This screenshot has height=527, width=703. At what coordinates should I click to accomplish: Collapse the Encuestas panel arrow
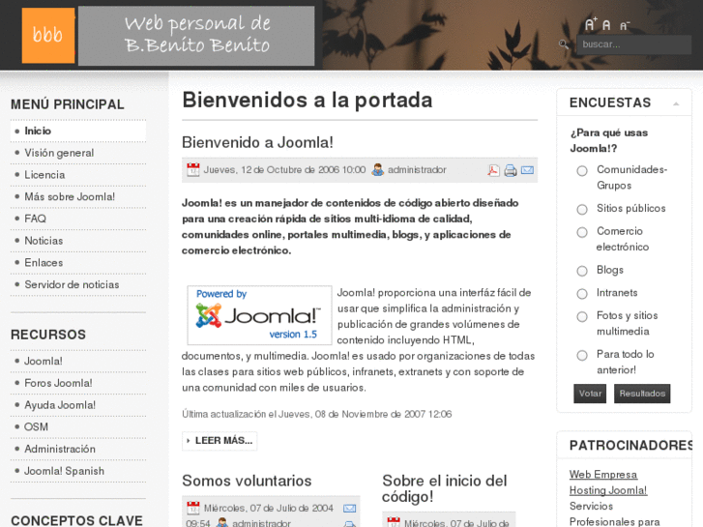tap(676, 103)
